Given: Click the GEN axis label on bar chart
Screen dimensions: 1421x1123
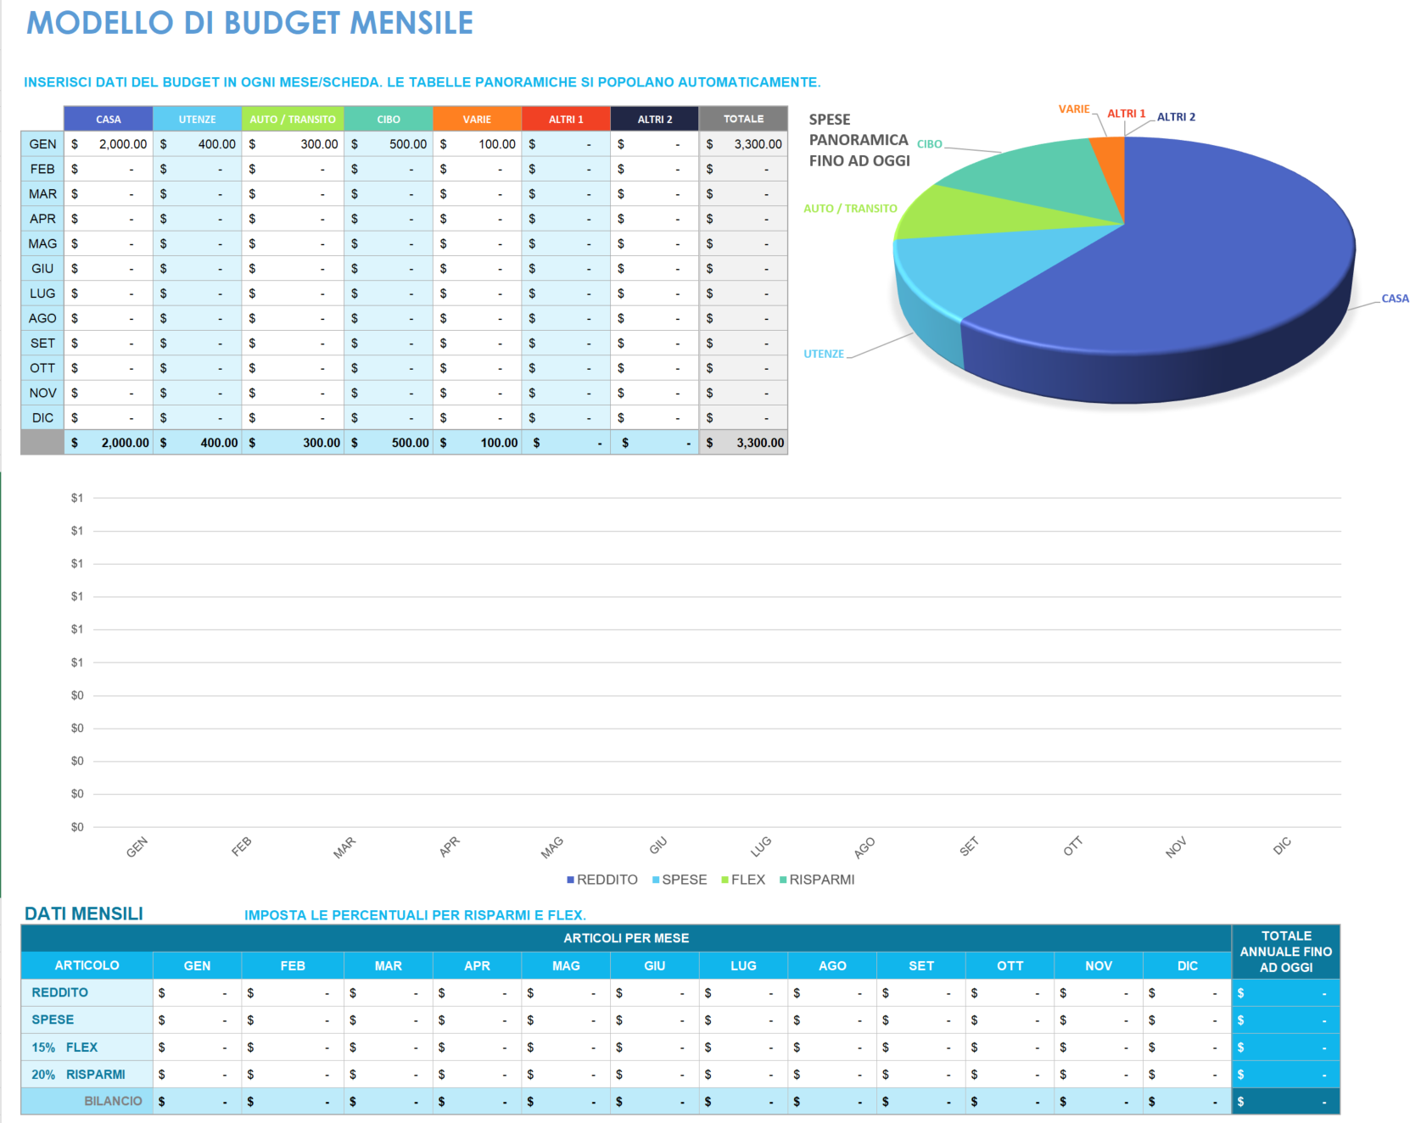Looking at the screenshot, I should [x=137, y=846].
